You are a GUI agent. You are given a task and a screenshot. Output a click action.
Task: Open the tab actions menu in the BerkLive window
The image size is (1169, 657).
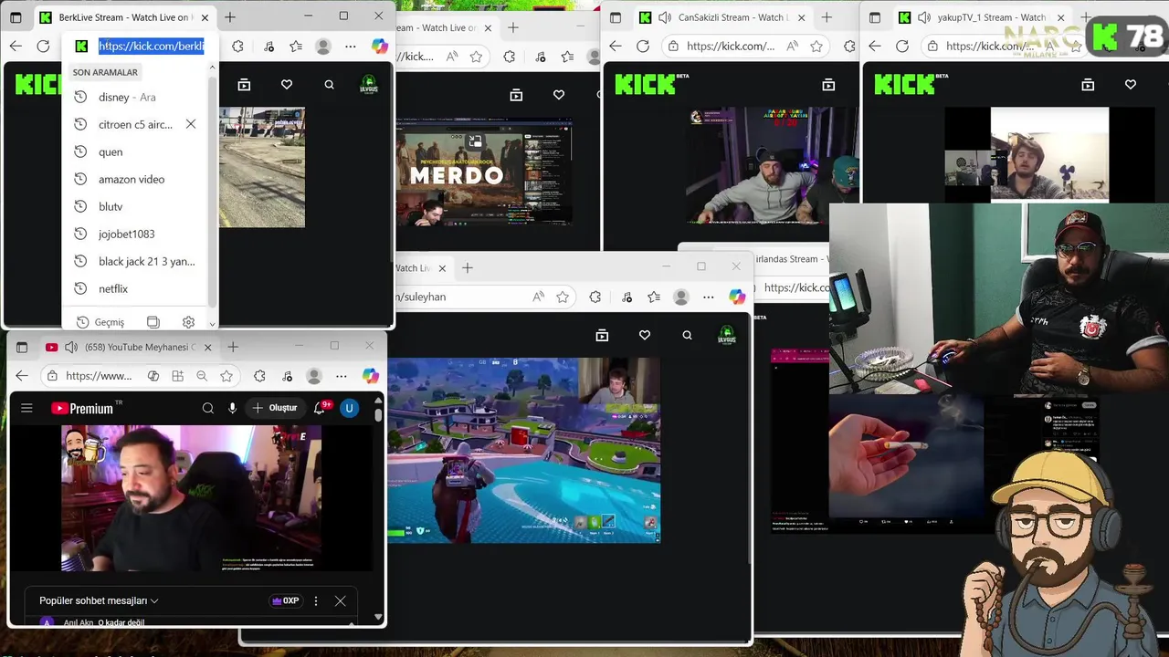(x=16, y=17)
